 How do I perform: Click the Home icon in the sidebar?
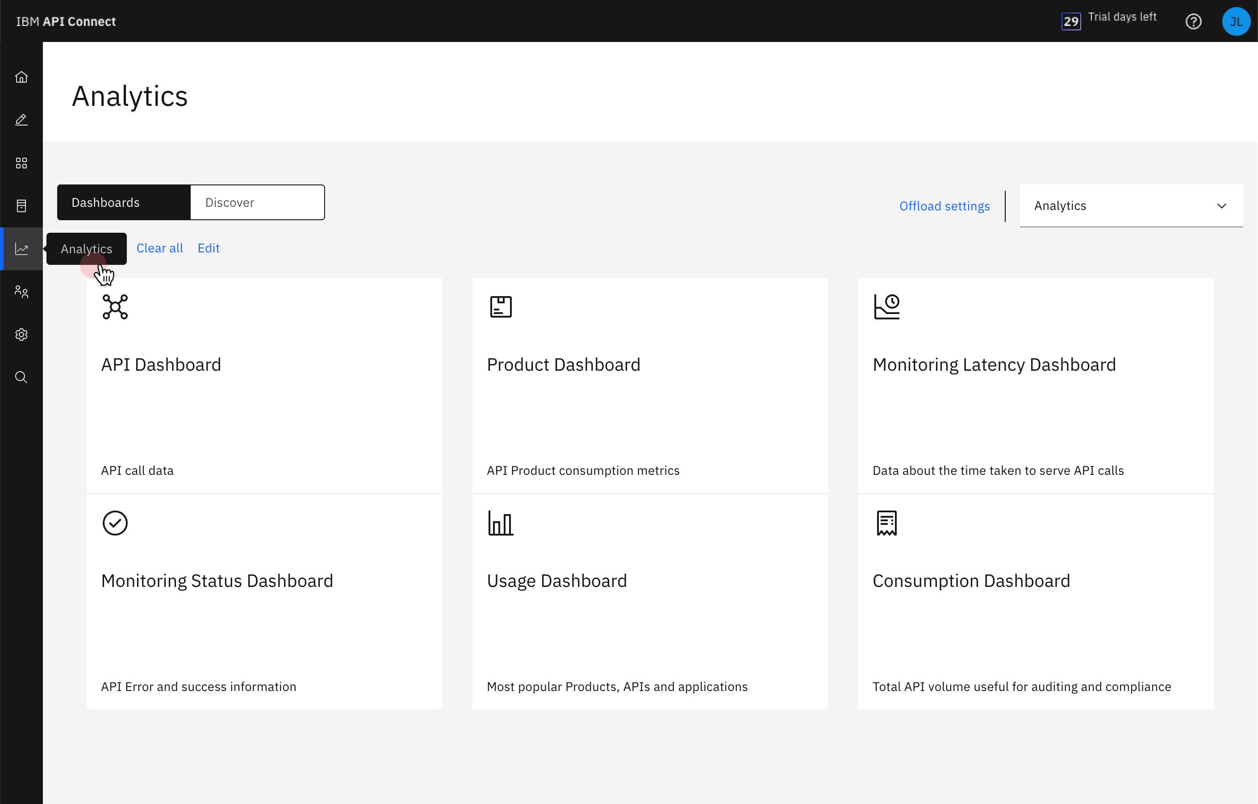click(21, 77)
